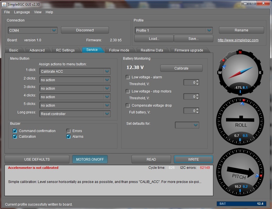This screenshot has height=209, width=272.
Task: Click the WRITE button
Action: click(x=193, y=159)
